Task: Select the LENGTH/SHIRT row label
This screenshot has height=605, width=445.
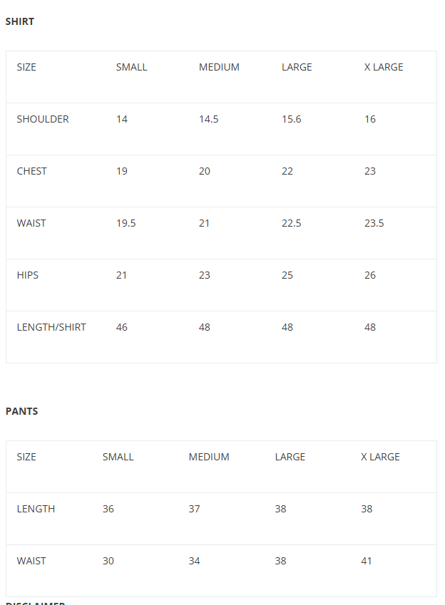Action: click(x=51, y=327)
